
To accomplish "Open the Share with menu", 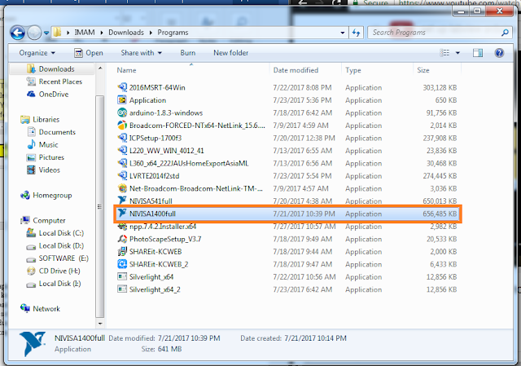I will [141, 53].
